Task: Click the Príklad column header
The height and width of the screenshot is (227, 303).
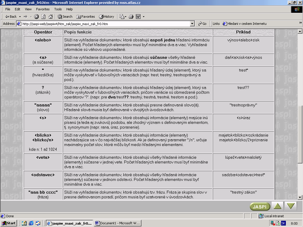Action: [x=243, y=32]
